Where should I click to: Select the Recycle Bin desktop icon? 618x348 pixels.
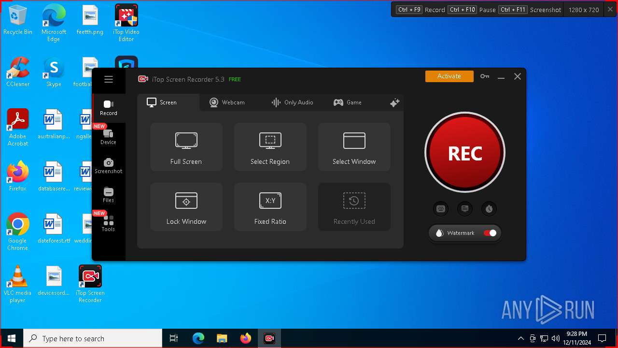pos(18,20)
